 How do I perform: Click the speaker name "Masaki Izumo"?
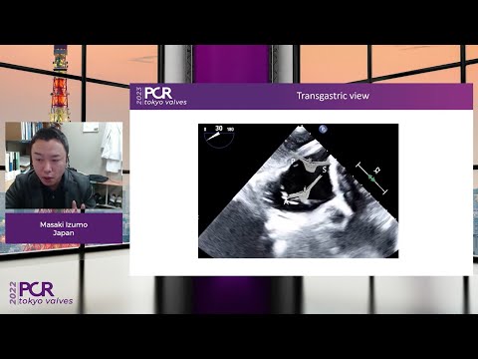tap(64, 224)
